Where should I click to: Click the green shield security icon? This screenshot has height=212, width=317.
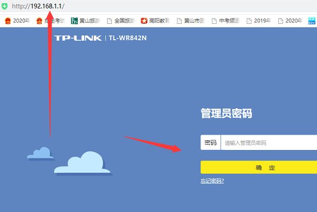(4, 6)
